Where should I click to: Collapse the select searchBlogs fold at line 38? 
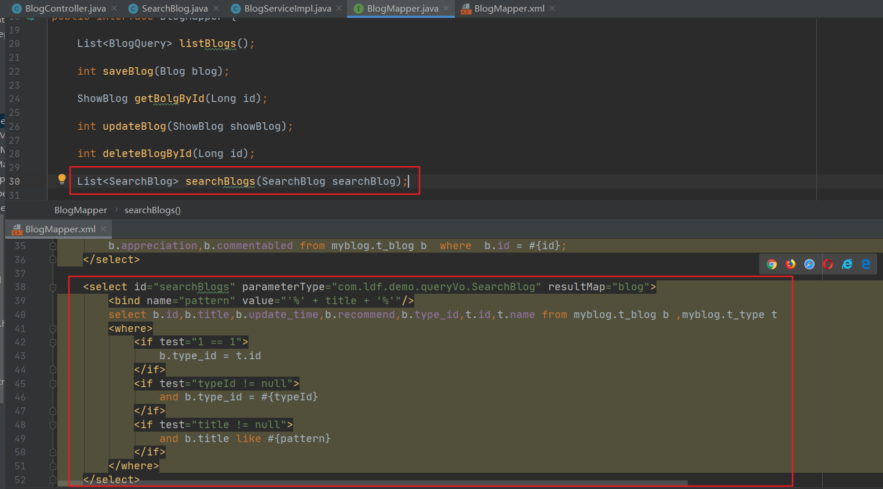pyautogui.click(x=53, y=287)
